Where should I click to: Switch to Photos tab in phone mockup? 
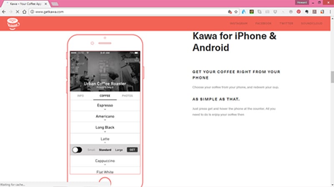(127, 96)
